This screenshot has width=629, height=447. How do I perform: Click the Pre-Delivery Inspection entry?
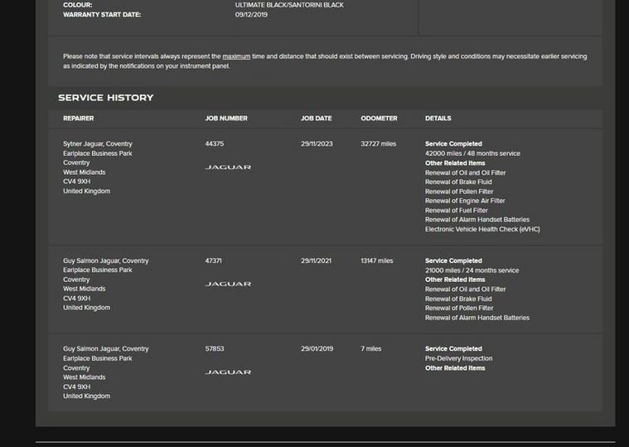tap(458, 359)
